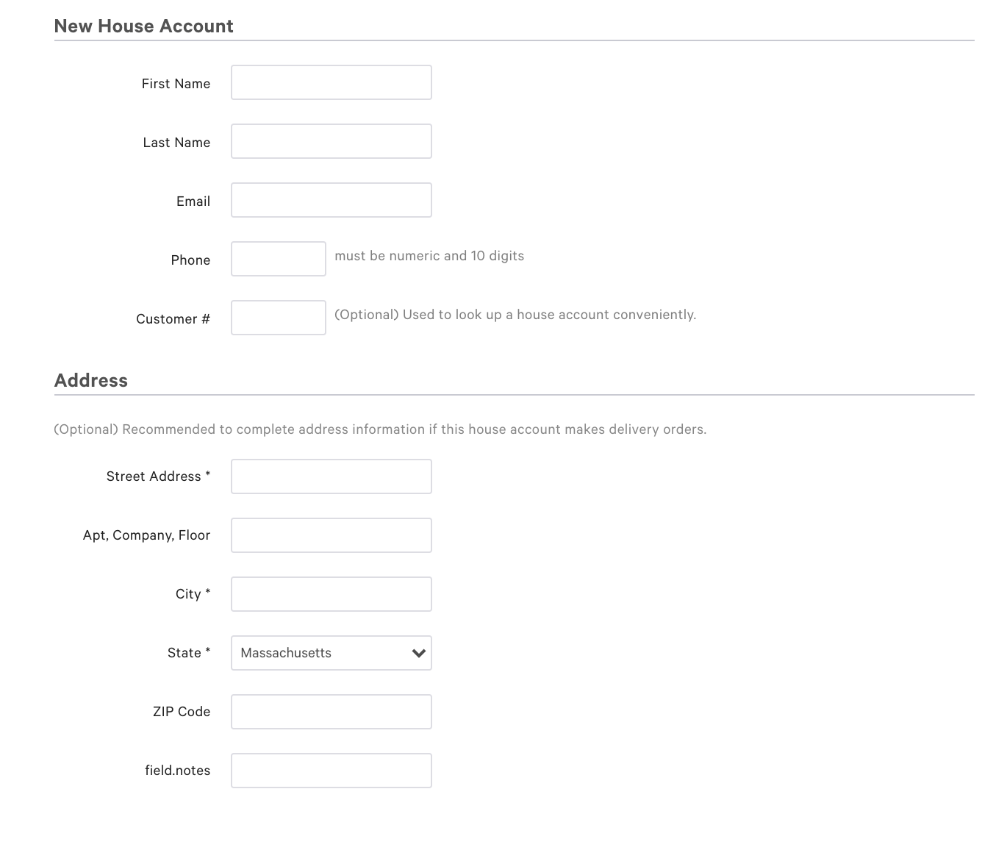Open the State dropdown menu
Image resolution: width=1007 pixels, height=850 pixels.
tap(331, 653)
